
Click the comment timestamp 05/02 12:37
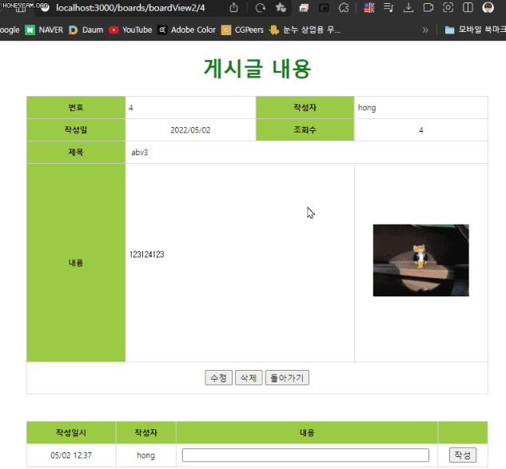coord(71,455)
